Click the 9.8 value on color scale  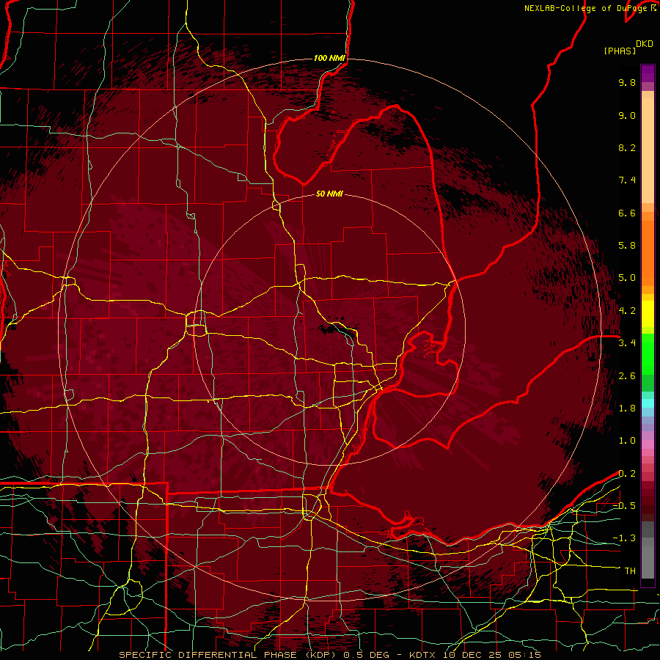click(627, 82)
